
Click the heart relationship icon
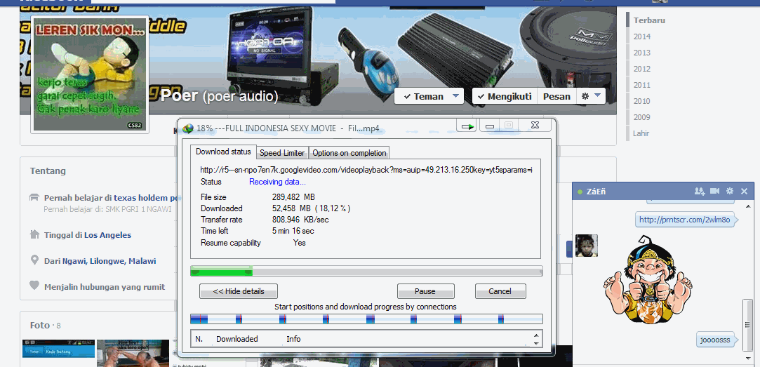click(x=34, y=286)
